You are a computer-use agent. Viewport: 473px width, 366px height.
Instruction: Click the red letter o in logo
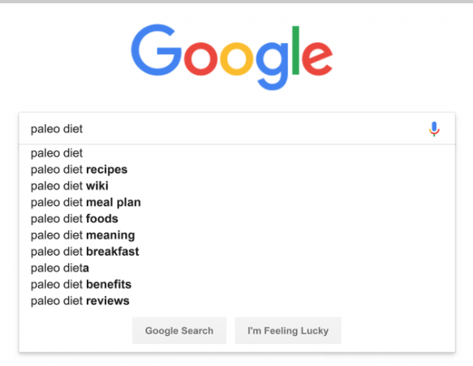[x=200, y=59]
